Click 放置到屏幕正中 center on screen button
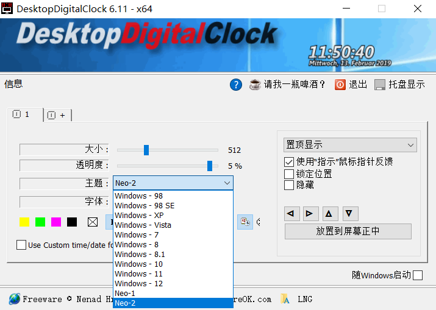 pyautogui.click(x=348, y=231)
